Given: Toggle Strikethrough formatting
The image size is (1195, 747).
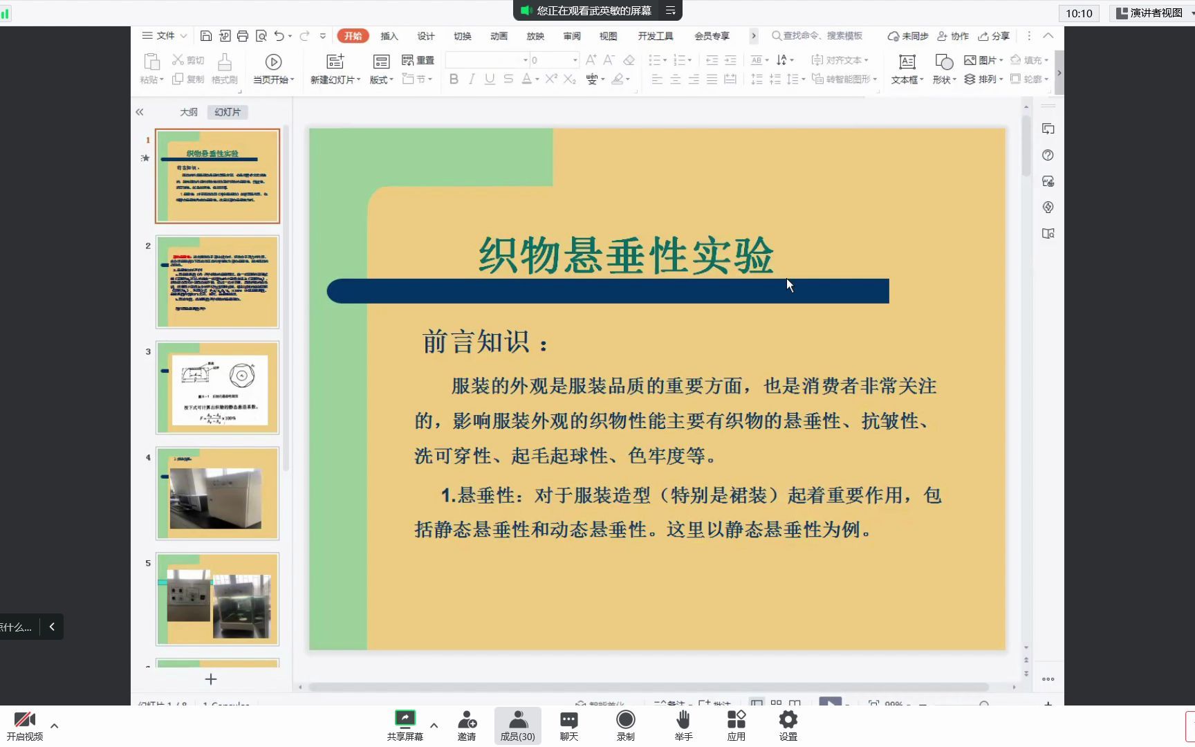Looking at the screenshot, I should pyautogui.click(x=508, y=80).
